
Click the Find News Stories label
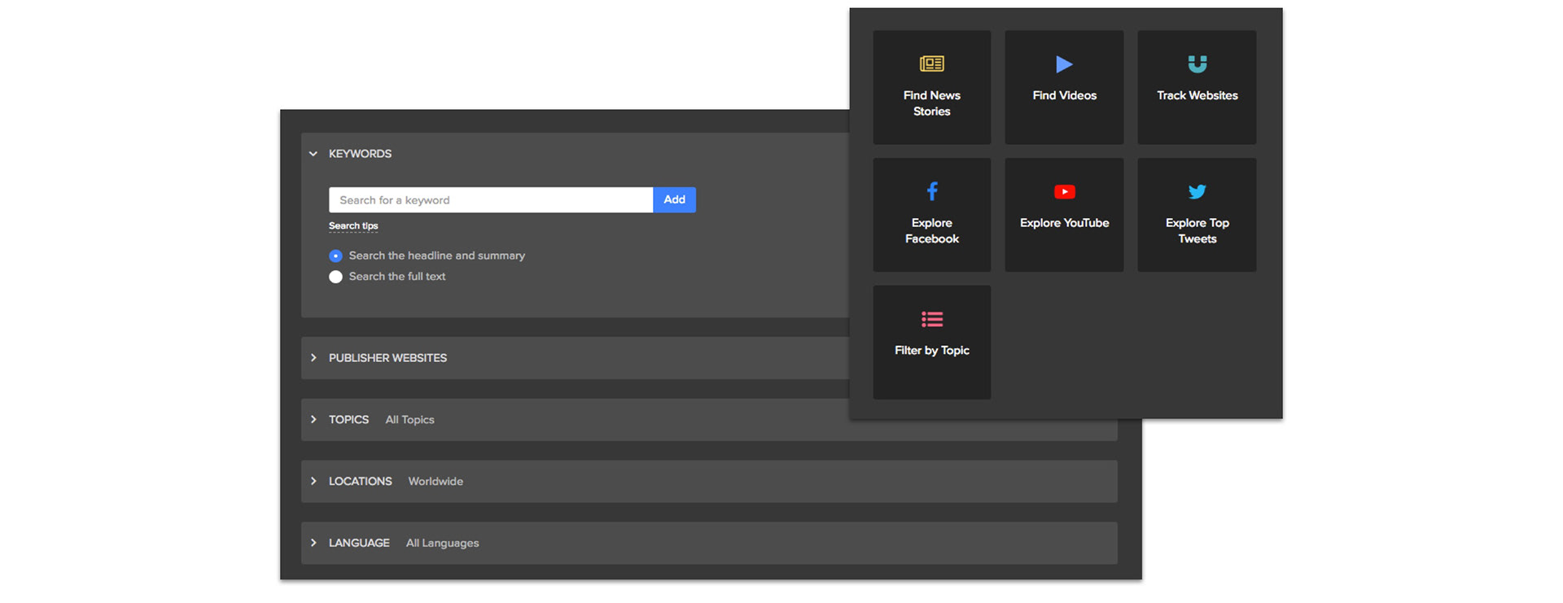tap(932, 103)
